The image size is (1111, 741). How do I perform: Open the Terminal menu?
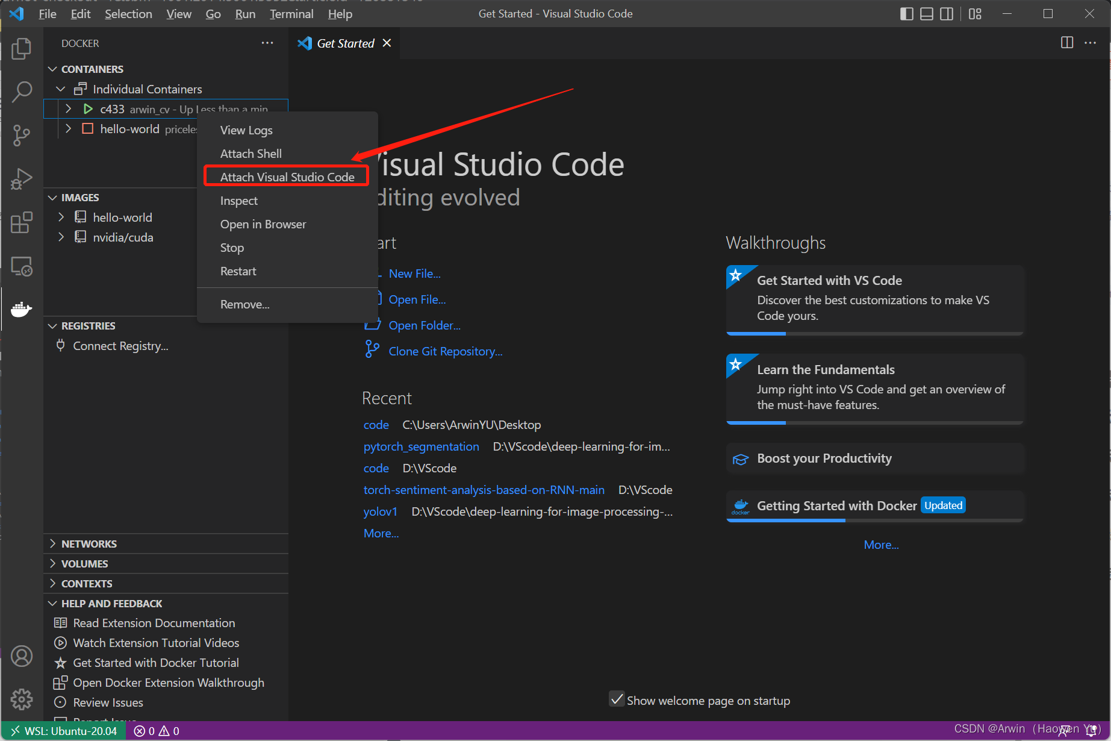click(x=291, y=14)
